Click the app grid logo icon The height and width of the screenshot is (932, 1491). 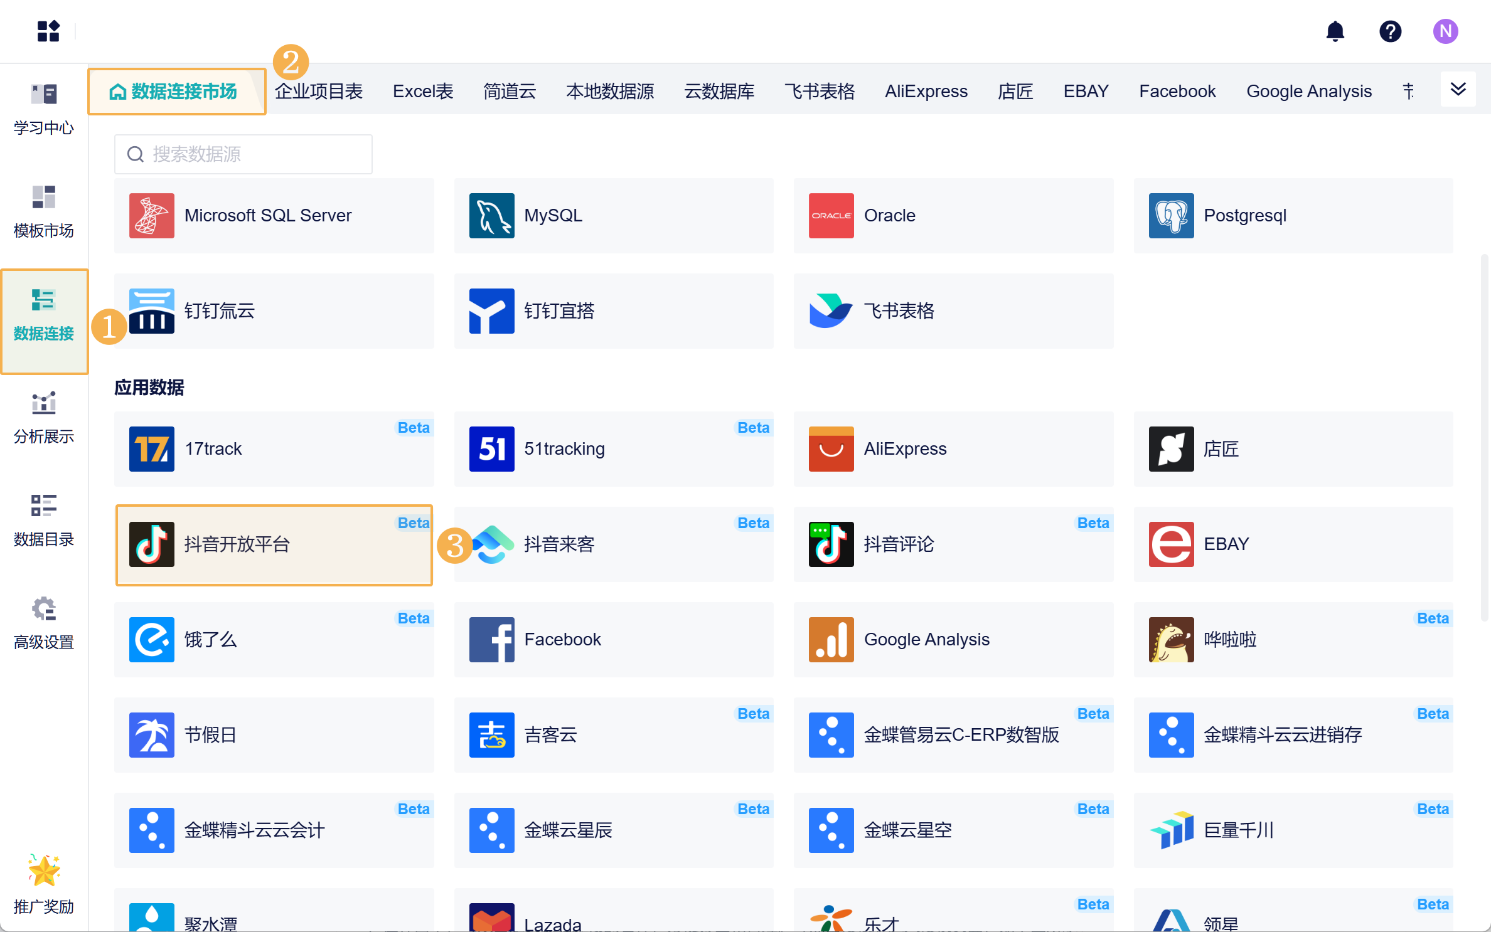(x=48, y=31)
